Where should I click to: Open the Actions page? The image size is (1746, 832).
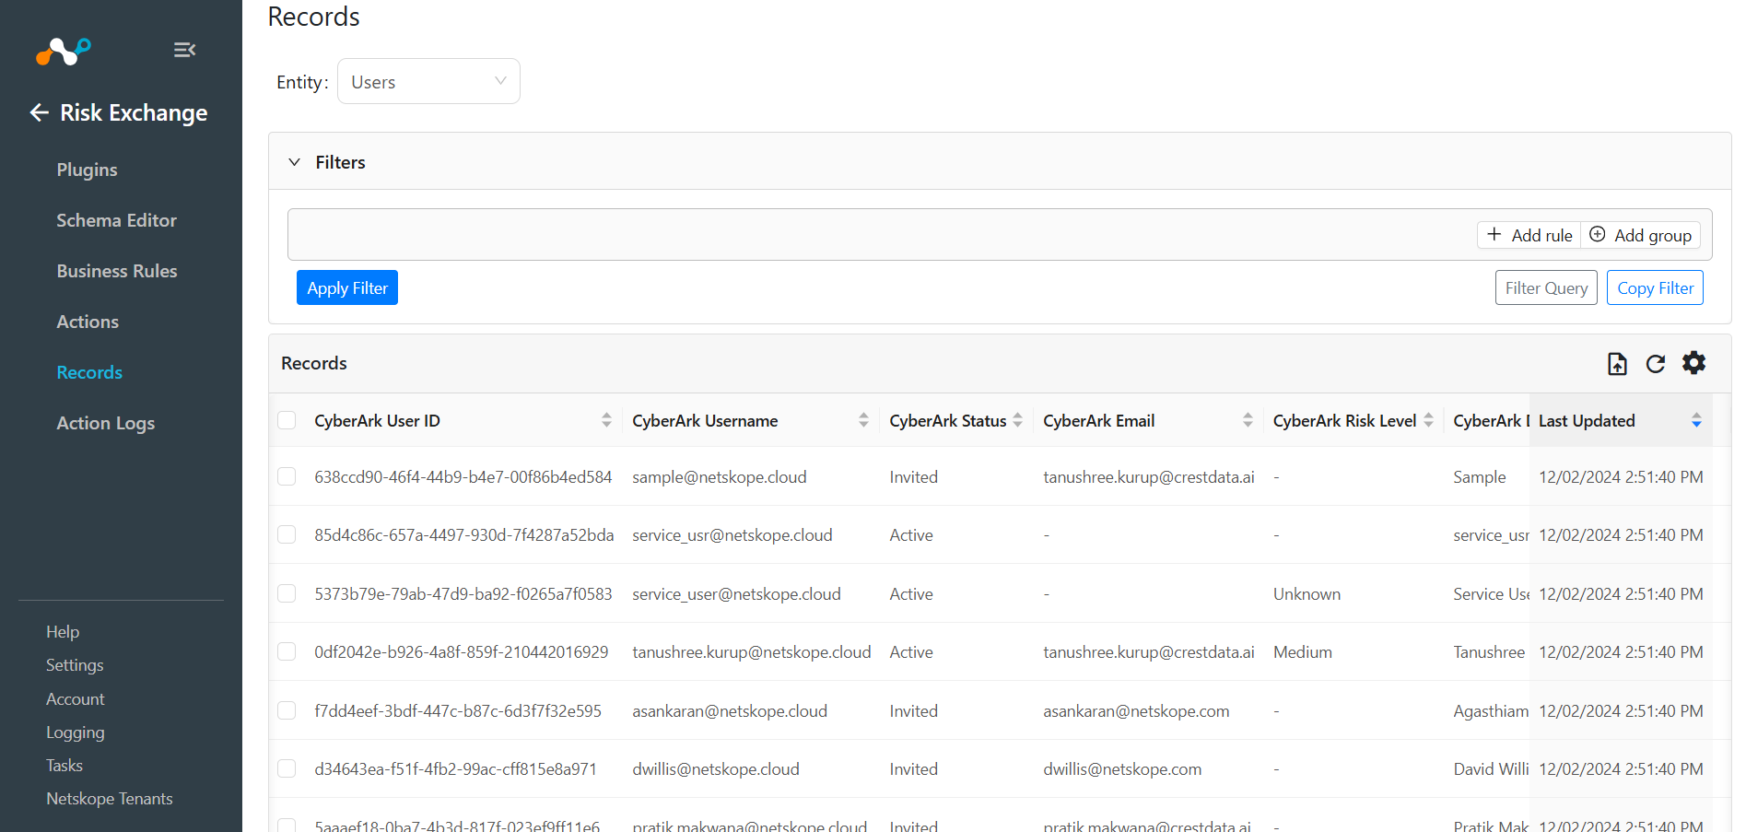click(x=88, y=322)
